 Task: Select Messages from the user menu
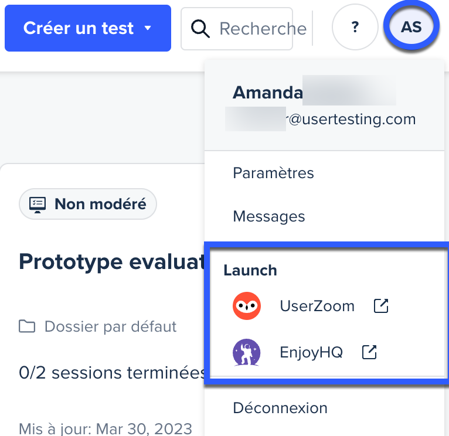pos(269,216)
